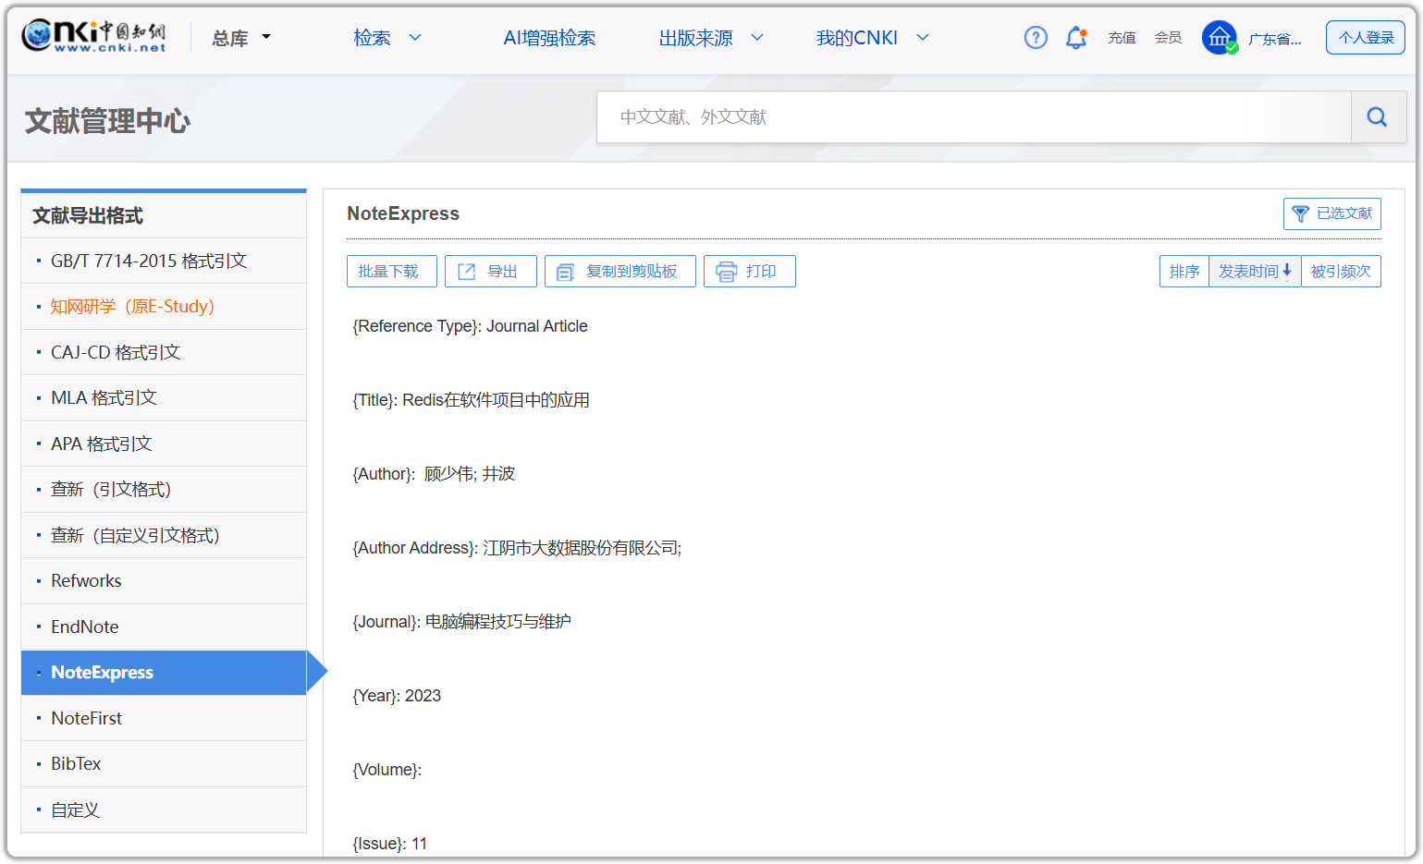The image size is (1423, 864).
Task: Focus the 中文文献、外文文献 search field
Action: tap(974, 117)
